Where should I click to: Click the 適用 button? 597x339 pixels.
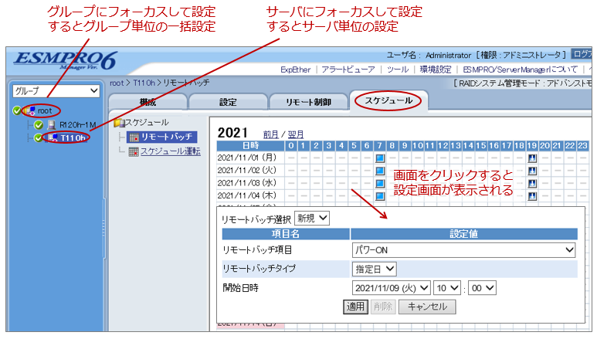click(x=355, y=307)
